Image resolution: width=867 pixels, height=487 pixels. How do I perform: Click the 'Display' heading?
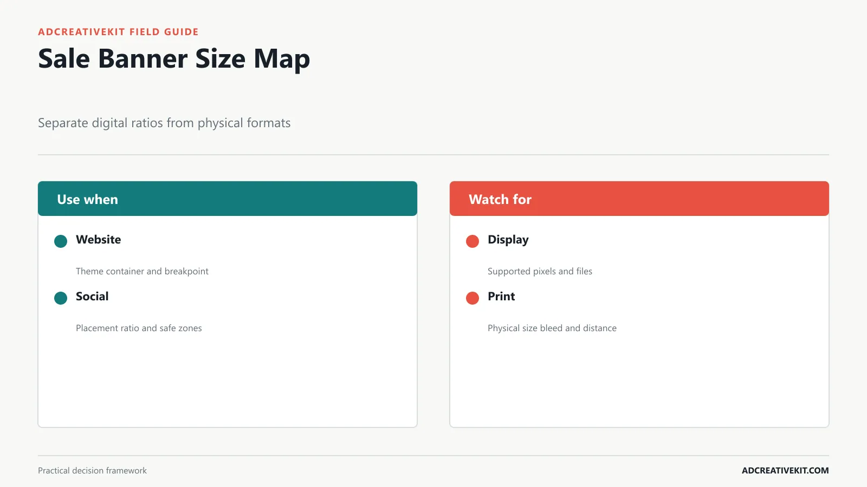pos(508,240)
